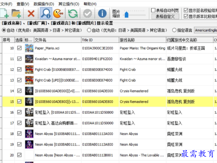Click the 选择 column header
The image size is (217, 163).
point(19,40)
